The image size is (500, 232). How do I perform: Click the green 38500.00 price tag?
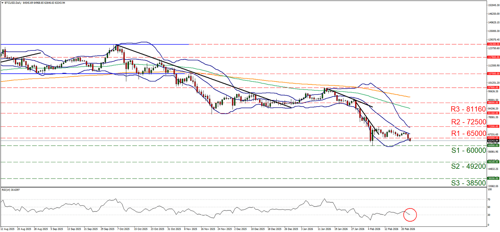tap(493, 178)
